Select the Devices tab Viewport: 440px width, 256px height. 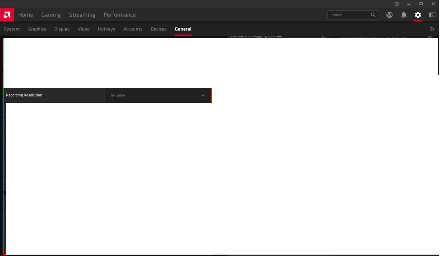[x=159, y=29]
